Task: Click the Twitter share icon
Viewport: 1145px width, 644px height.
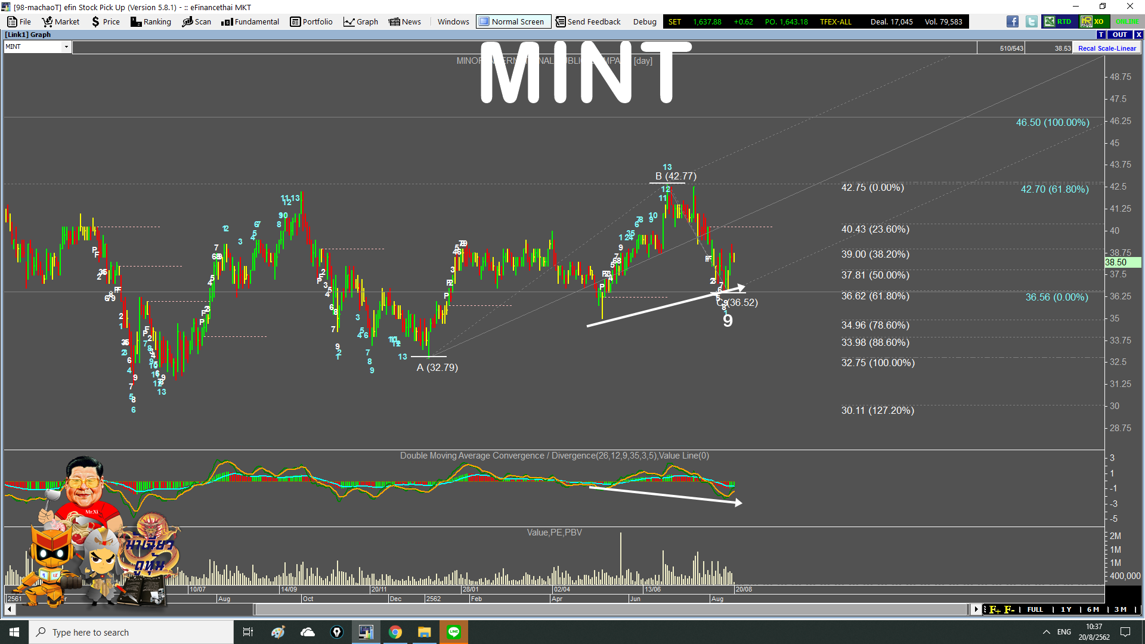Action: pos(1031,21)
